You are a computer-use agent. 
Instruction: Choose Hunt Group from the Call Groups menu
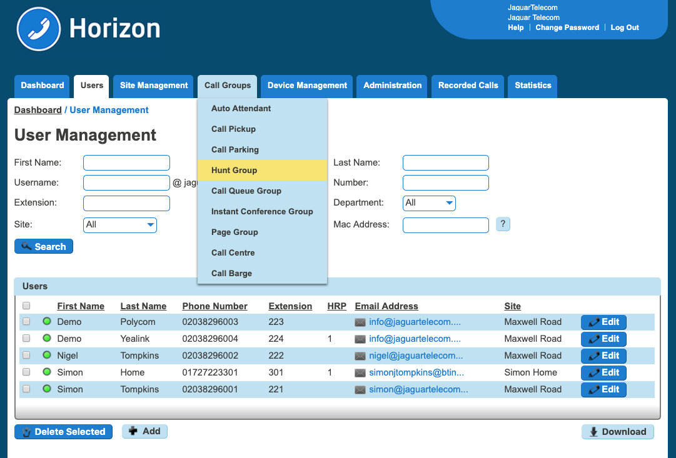(x=235, y=170)
